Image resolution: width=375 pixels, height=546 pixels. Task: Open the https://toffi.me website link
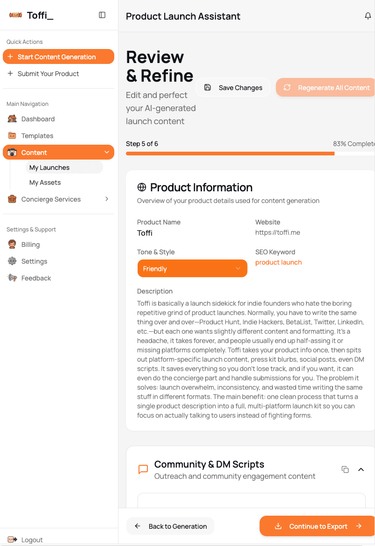pos(278,232)
